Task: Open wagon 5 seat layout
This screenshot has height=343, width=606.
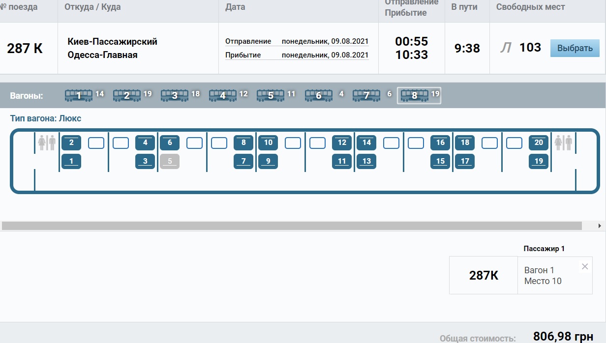Action: (271, 95)
